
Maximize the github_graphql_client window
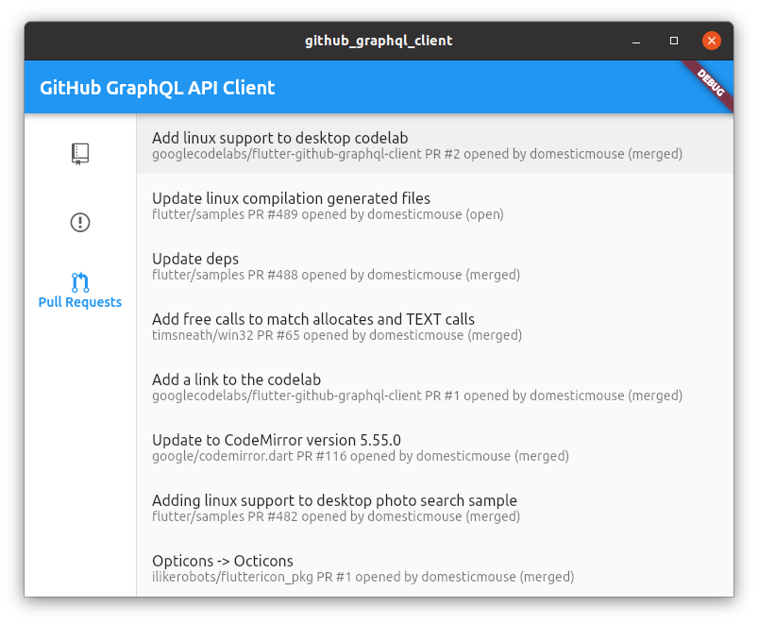tap(674, 41)
